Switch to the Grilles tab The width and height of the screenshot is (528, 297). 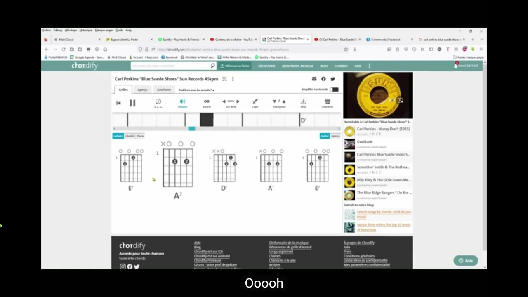(123, 90)
